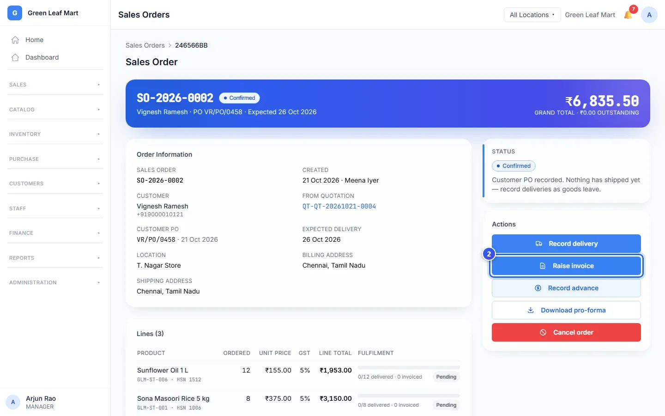Click Pending badge for Sunflower Oil

pos(446,377)
